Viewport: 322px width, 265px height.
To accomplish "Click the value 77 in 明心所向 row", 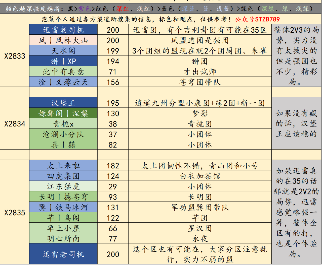I will 113,238.
